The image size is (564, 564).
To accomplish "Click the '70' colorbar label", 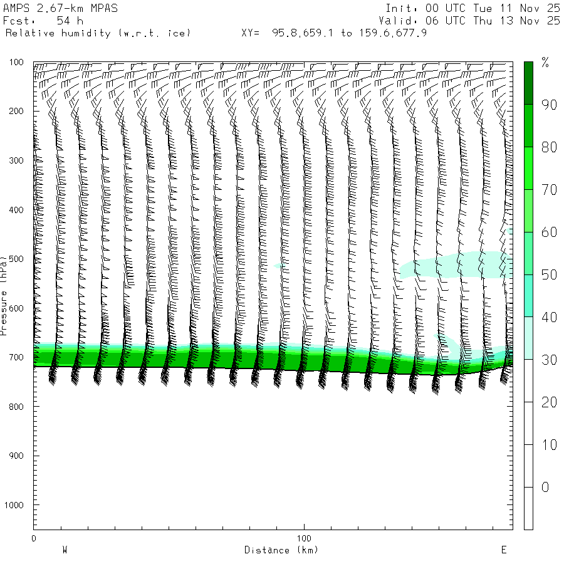I will pyautogui.click(x=549, y=189).
